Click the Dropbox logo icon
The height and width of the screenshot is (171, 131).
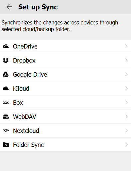tap(6, 61)
